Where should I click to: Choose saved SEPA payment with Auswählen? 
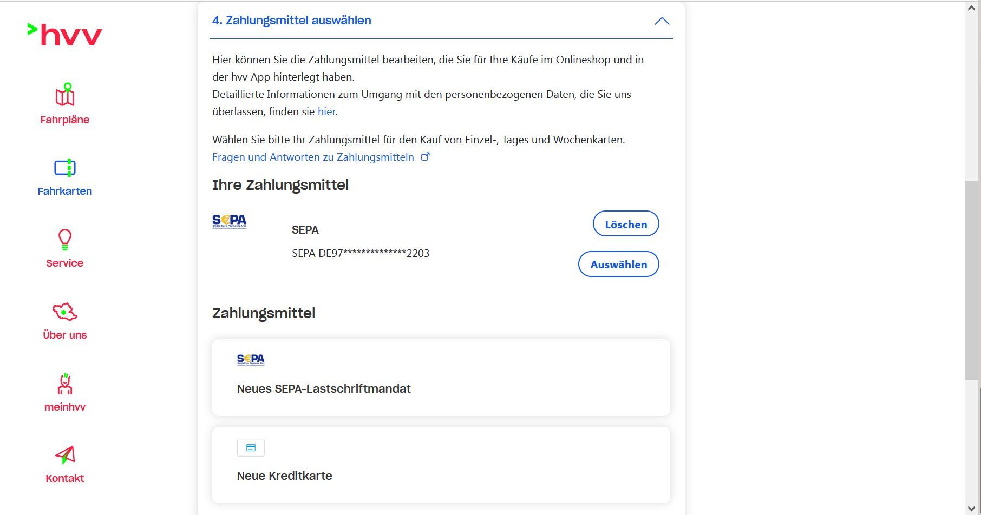coord(618,264)
